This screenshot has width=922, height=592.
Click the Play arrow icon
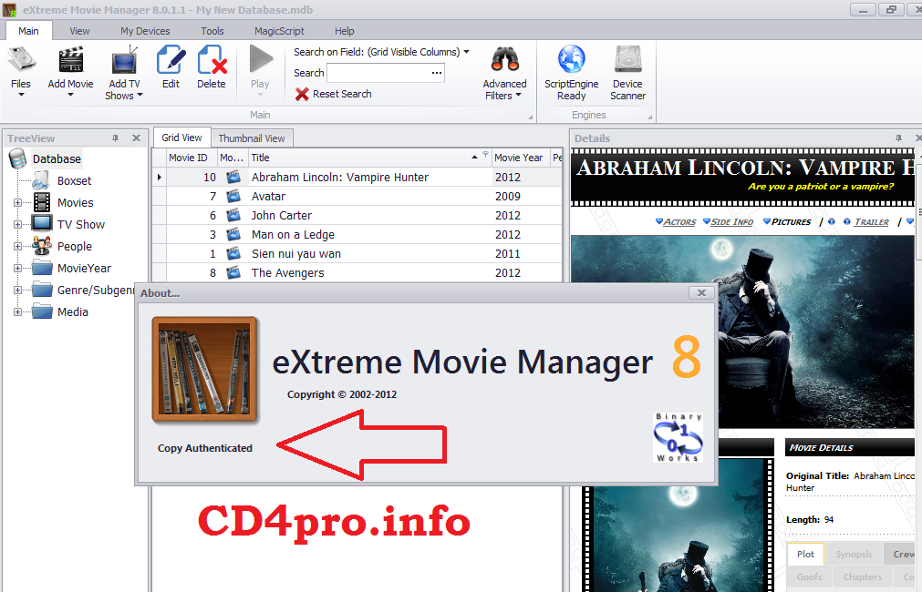point(261,59)
